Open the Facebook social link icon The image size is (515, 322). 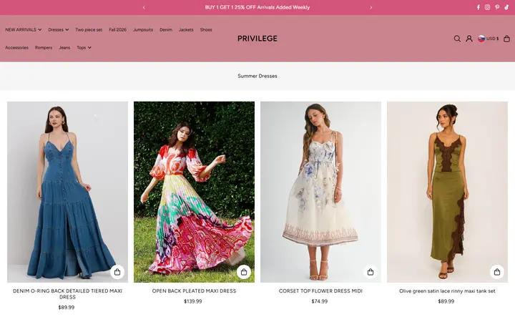pos(479,7)
